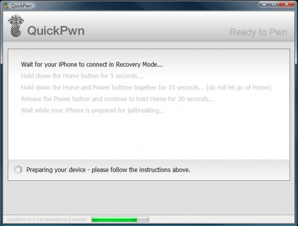298x226 pixels.
Task: Click the Home and Power buttons 10 seconds step
Action: click(x=146, y=87)
